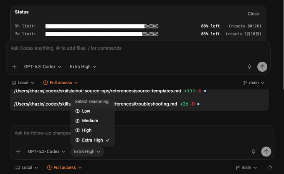Send the prompt with the upper arrow button
The width and height of the screenshot is (284, 174).
[262, 67]
